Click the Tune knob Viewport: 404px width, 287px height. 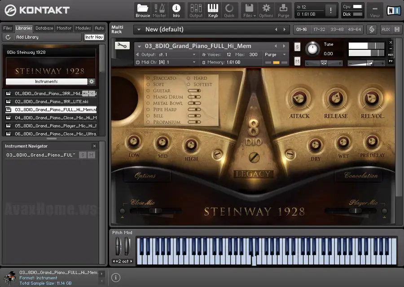click(x=312, y=48)
